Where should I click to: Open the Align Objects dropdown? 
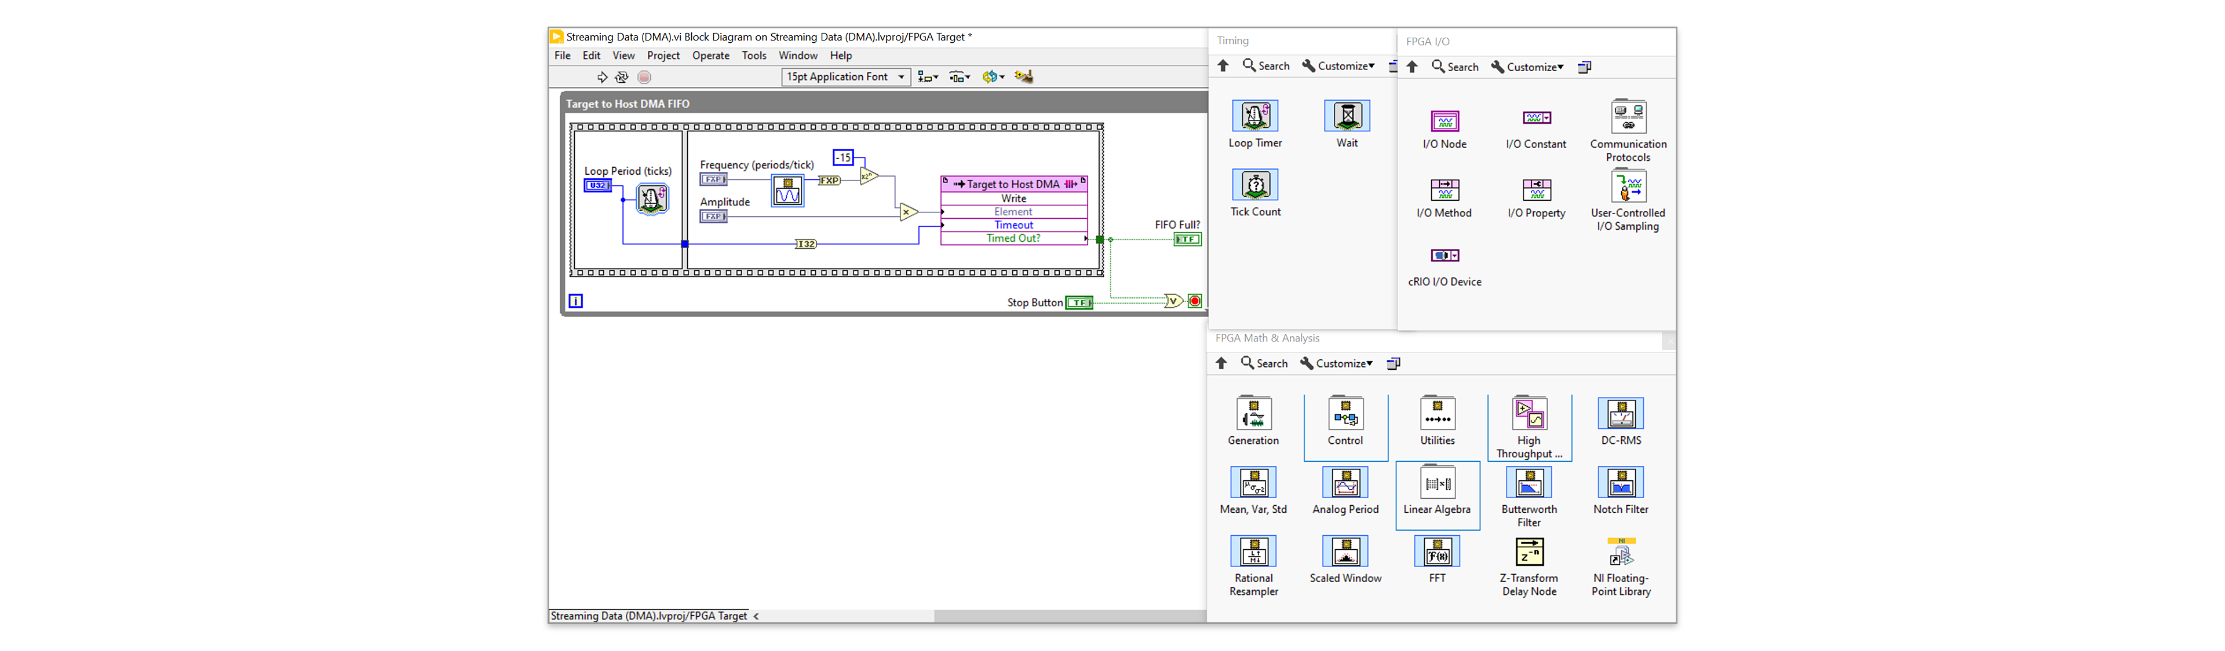928,77
